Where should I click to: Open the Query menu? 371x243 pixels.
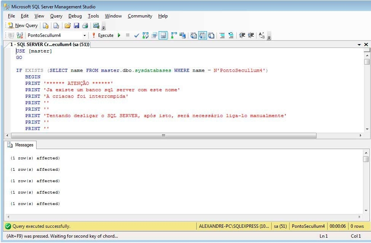click(x=56, y=16)
